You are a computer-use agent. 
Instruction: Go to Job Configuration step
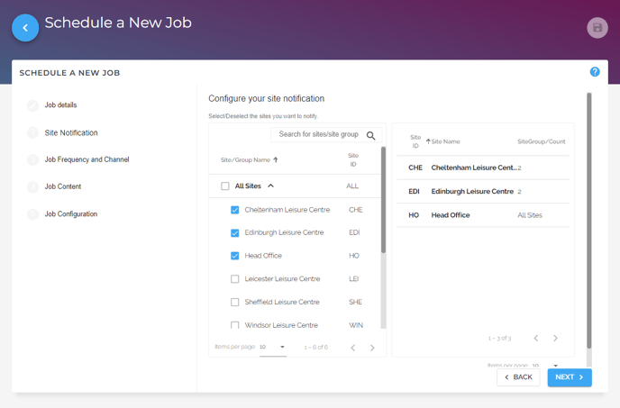tap(71, 213)
